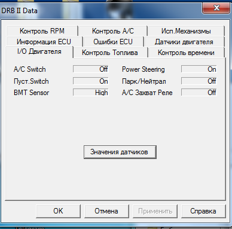
Task: Click the A/C Switch label
Action: coord(30,69)
